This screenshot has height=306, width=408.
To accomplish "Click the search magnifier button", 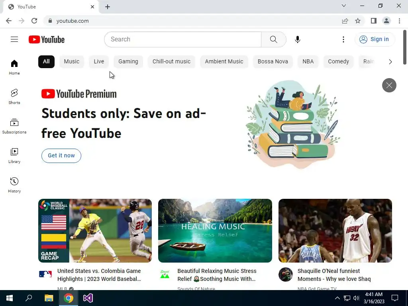I will coord(273,39).
